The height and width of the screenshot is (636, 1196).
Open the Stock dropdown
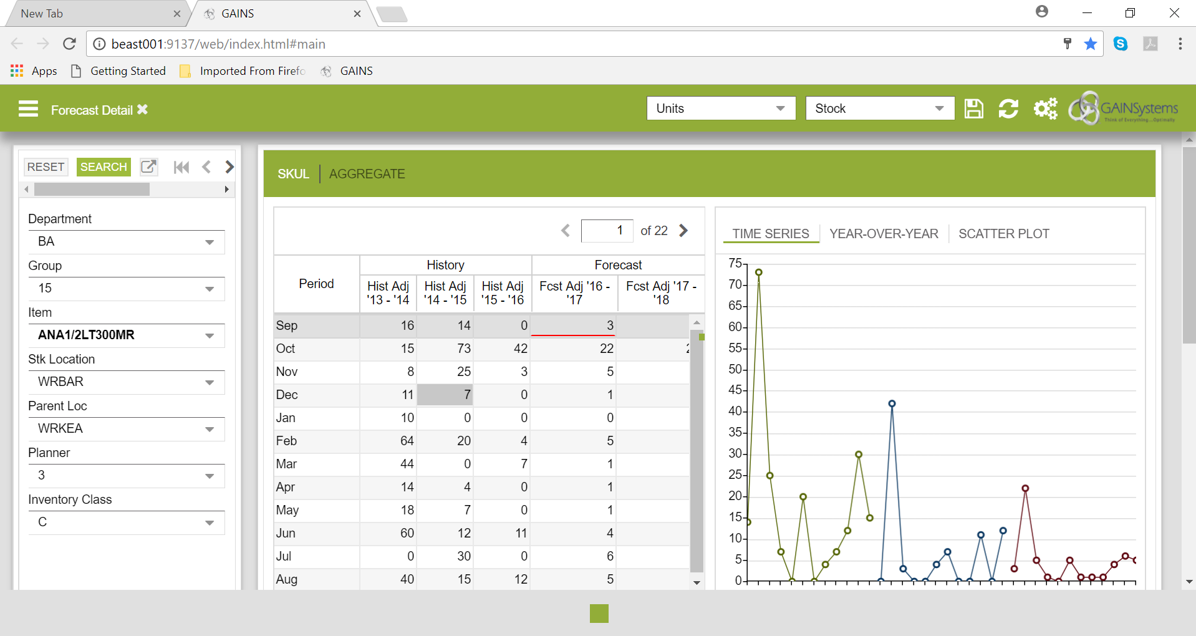tap(880, 108)
